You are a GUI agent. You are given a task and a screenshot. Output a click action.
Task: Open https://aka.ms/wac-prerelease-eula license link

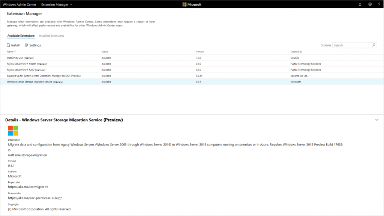pyautogui.click(x=33, y=198)
